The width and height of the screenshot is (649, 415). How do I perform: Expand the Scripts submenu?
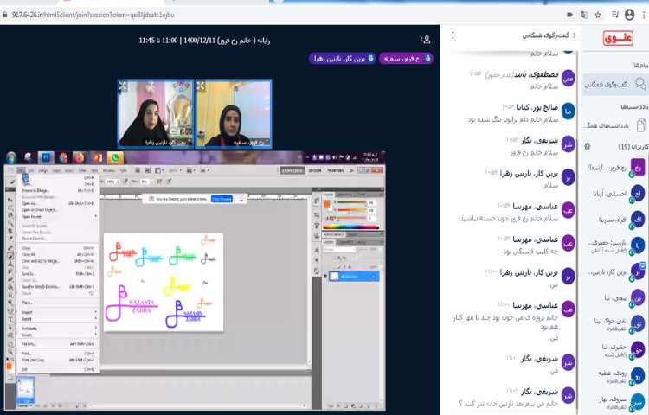click(x=58, y=335)
